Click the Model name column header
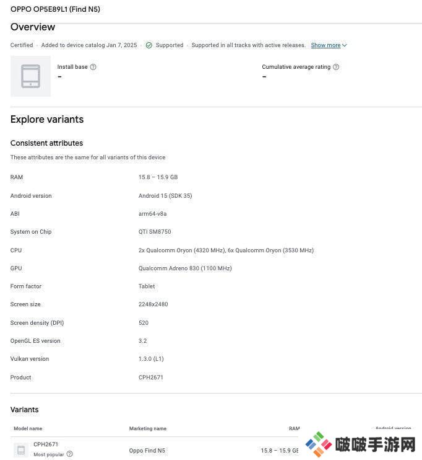 click(28, 428)
